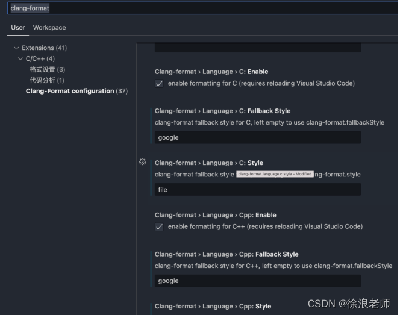The width and height of the screenshot is (400, 315).
Task: Click the Language › C: Enable setting title
Action: [211, 72]
